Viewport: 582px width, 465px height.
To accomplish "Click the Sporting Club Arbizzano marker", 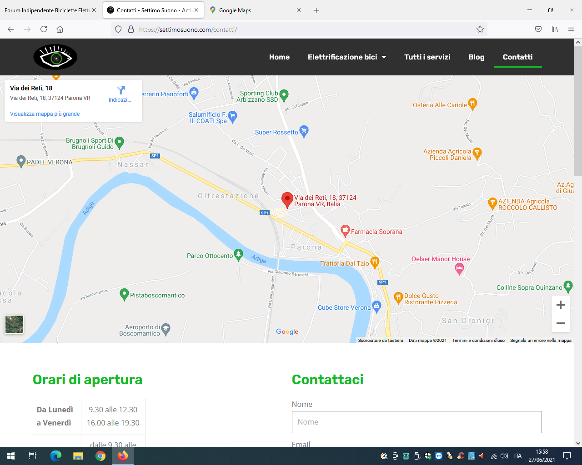I will [x=284, y=95].
